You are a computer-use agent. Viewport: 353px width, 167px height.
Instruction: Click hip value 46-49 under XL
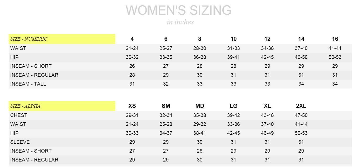tap(267, 133)
